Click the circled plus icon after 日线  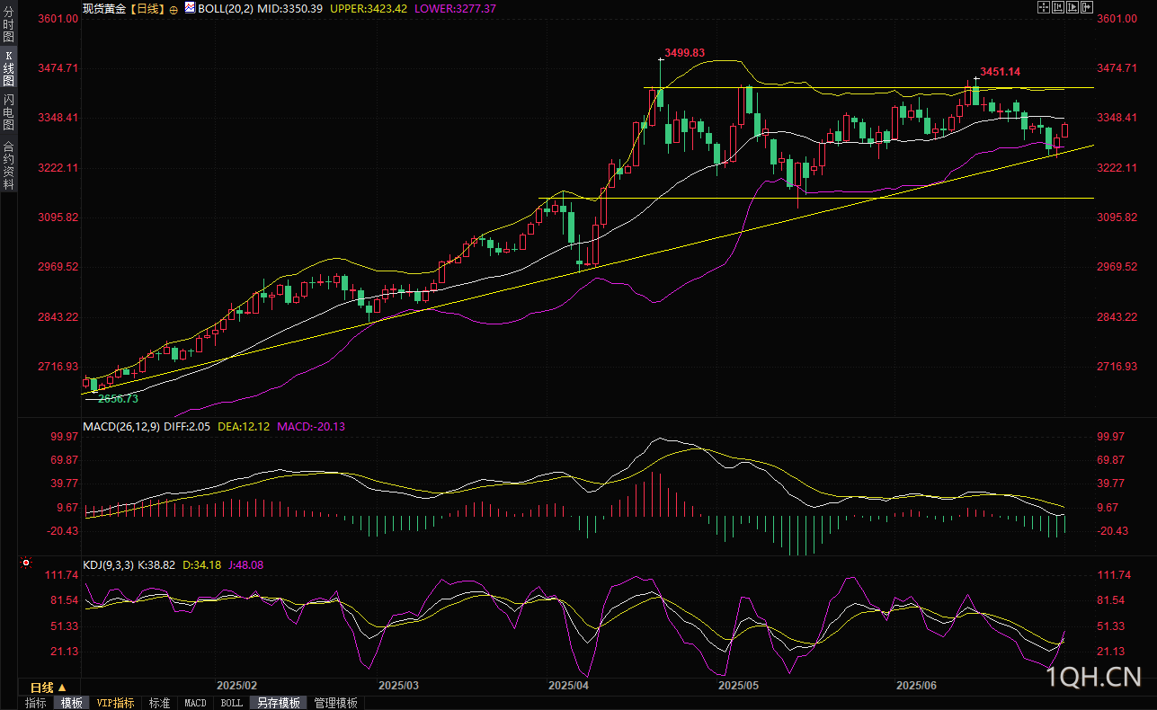(173, 8)
